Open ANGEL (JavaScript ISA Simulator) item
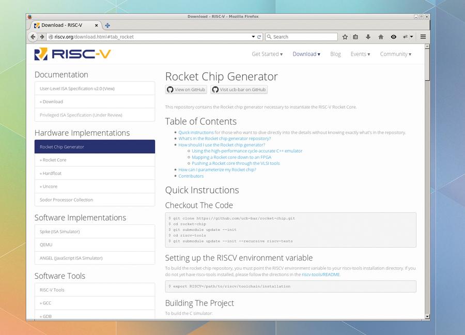The height and width of the screenshot is (335, 465). (95, 258)
